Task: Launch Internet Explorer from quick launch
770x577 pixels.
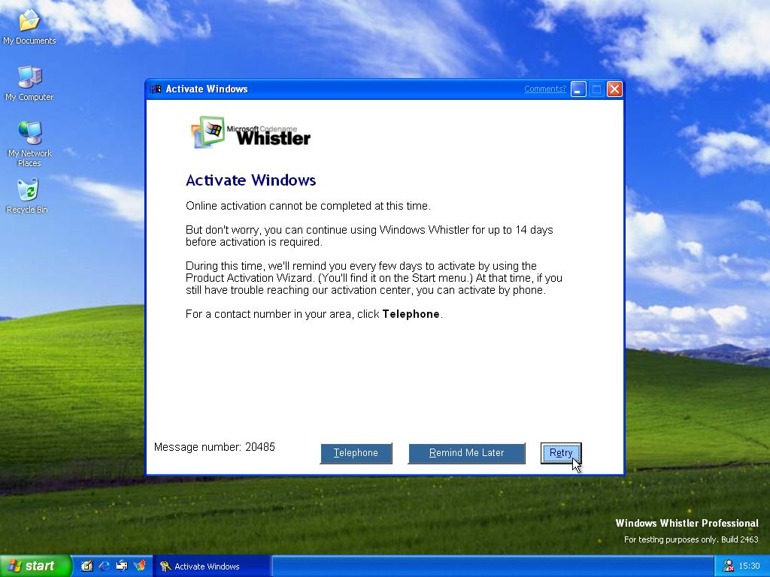Action: (x=105, y=566)
